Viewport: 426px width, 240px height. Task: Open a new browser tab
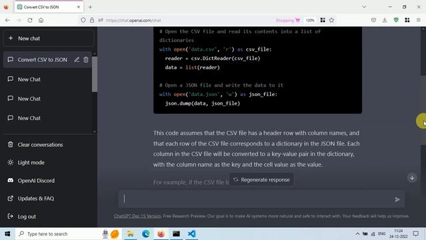tap(91, 7)
